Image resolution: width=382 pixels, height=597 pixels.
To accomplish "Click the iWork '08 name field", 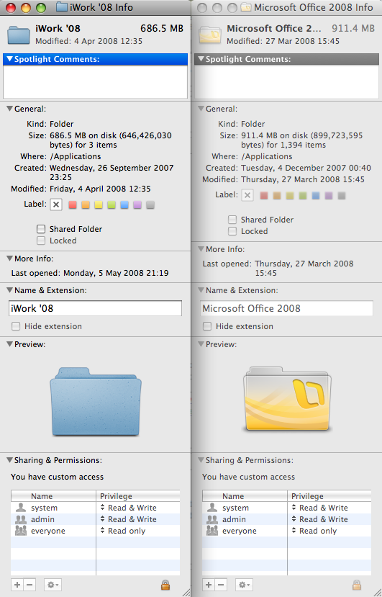I will click(95, 308).
